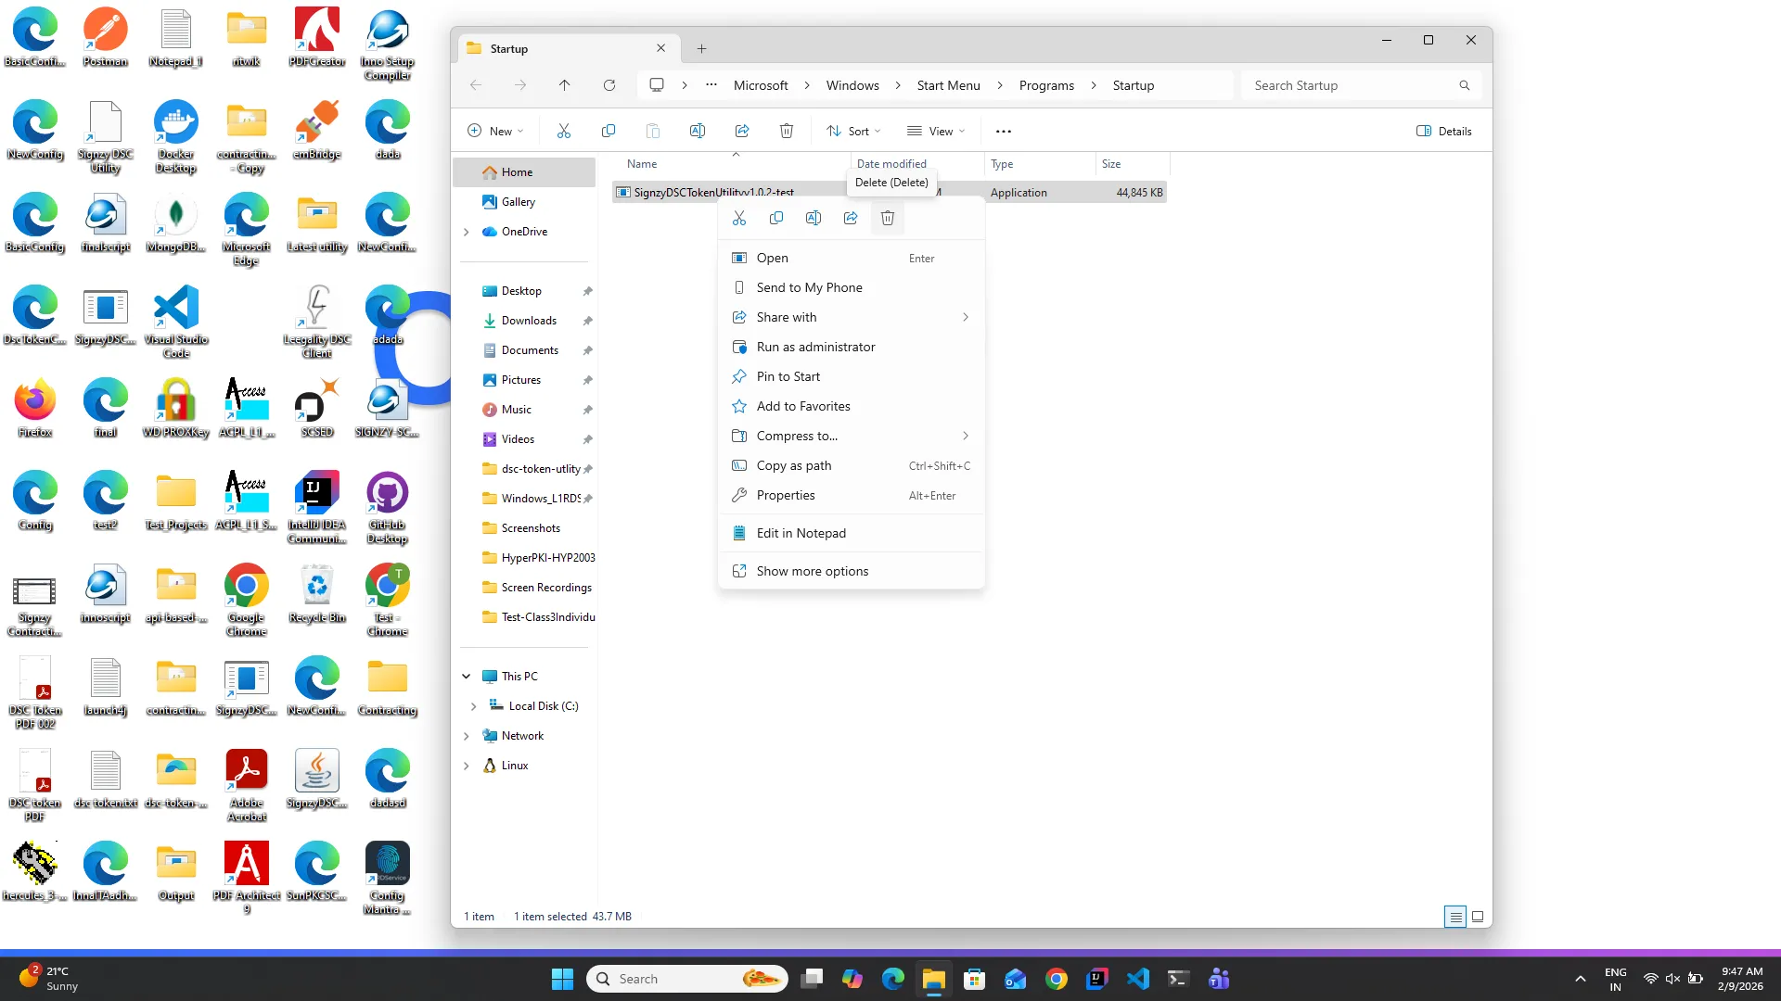
Task: Switch to large thumbnails view in status bar
Action: click(1478, 917)
